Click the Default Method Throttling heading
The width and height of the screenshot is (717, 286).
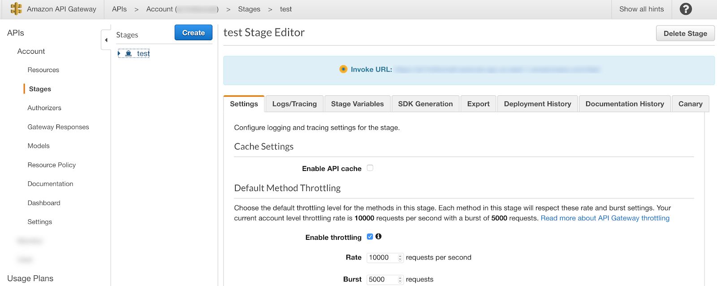[287, 188]
